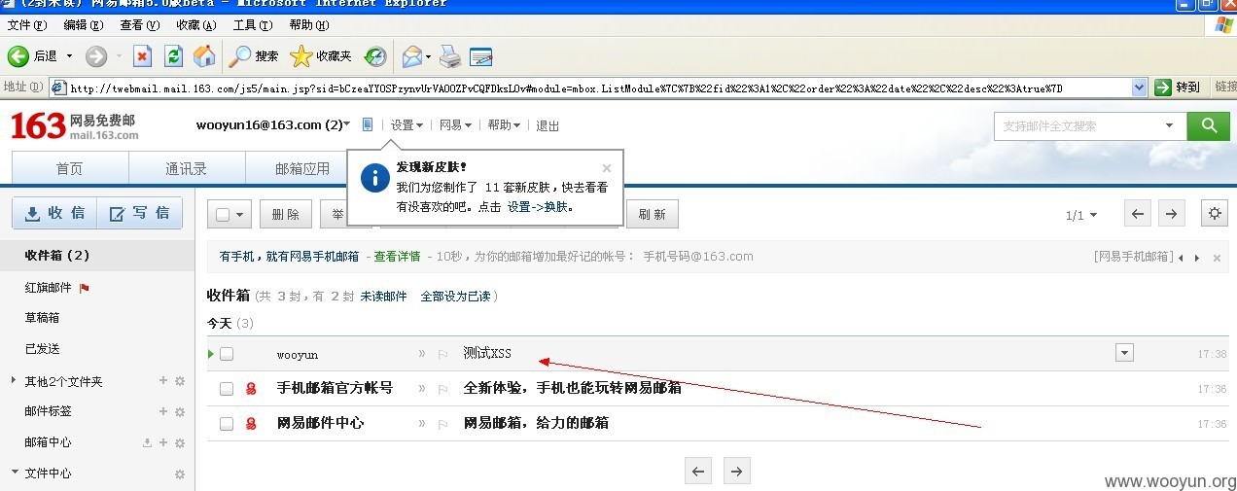This screenshot has height=491, width=1237.
Task: Click 收信 receive mail button
Action: coord(54,213)
